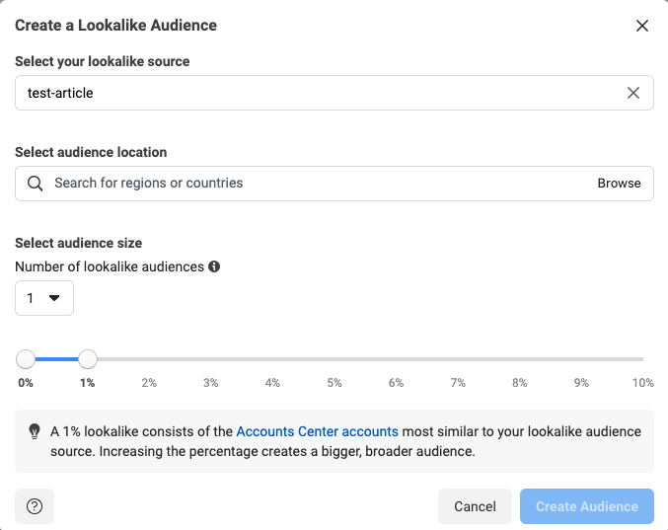Screen dimensions: 668x530
Task: Expand the number of lookalike audiences dropdown
Action: (x=44, y=298)
